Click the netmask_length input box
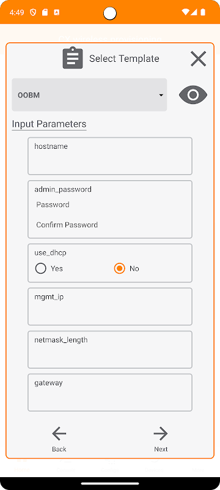 [110, 350]
